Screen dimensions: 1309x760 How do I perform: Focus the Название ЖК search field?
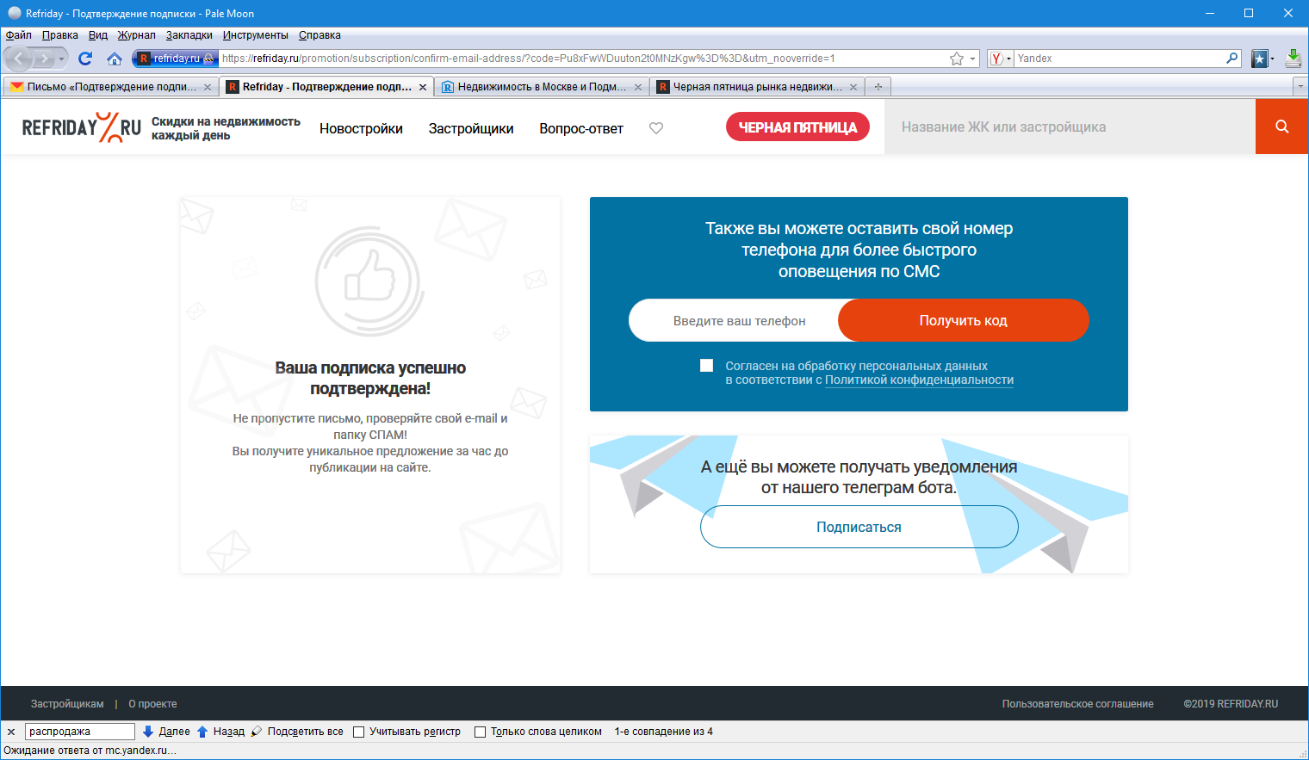click(x=1070, y=127)
